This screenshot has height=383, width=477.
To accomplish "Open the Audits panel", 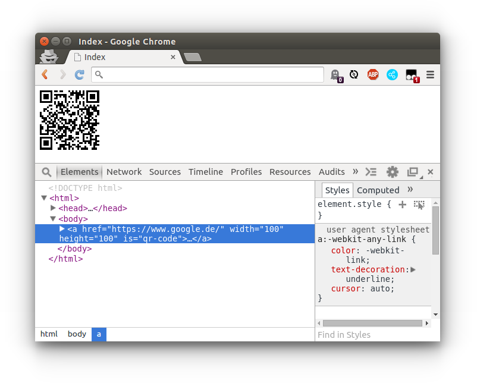I will pos(332,172).
